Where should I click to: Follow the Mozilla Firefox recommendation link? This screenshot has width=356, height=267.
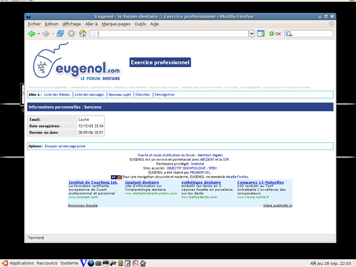point(237,177)
